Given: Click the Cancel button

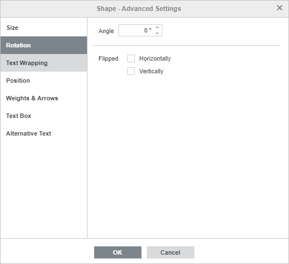Looking at the screenshot, I should (x=171, y=252).
